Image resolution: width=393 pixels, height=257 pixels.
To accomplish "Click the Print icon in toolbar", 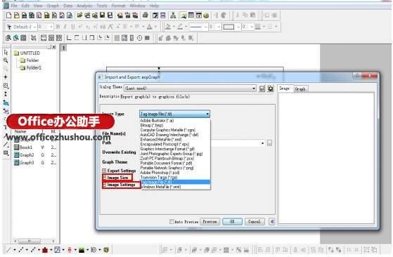I will pos(145,15).
